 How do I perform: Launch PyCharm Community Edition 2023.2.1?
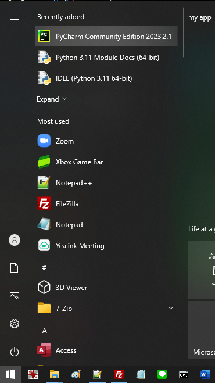click(x=106, y=37)
